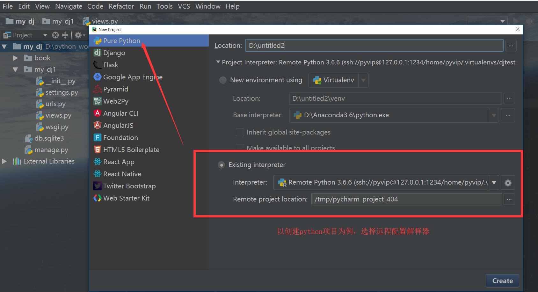Browse for Base interpreter path

tap(508, 115)
